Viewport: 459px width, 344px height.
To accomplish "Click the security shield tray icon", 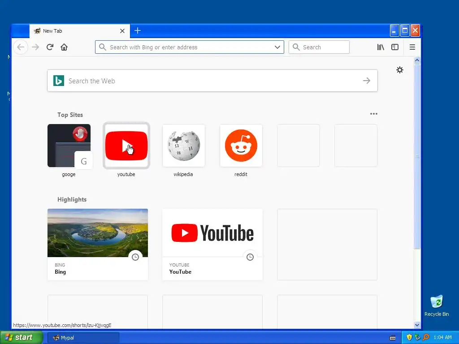I will pyautogui.click(x=409, y=337).
